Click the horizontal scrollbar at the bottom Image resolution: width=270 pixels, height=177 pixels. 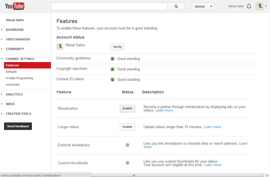pyautogui.click(x=134, y=175)
